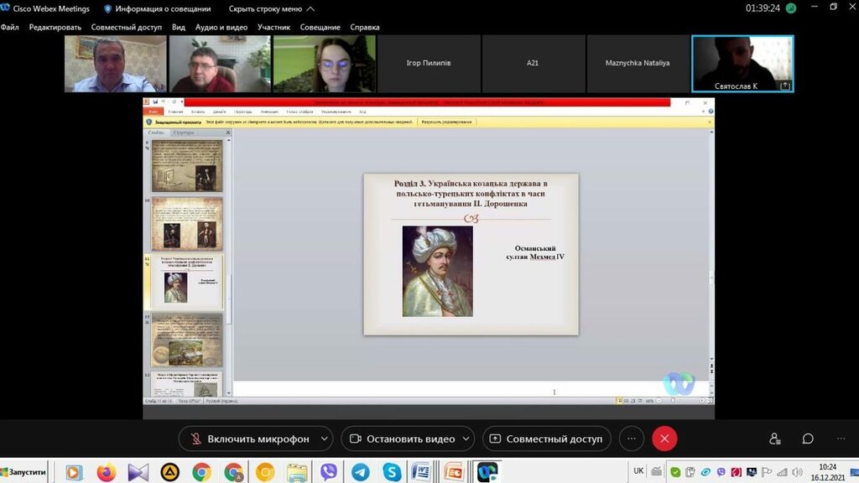The height and width of the screenshot is (483, 859).
Task: Open the Аудио и видео menu
Action: [221, 27]
